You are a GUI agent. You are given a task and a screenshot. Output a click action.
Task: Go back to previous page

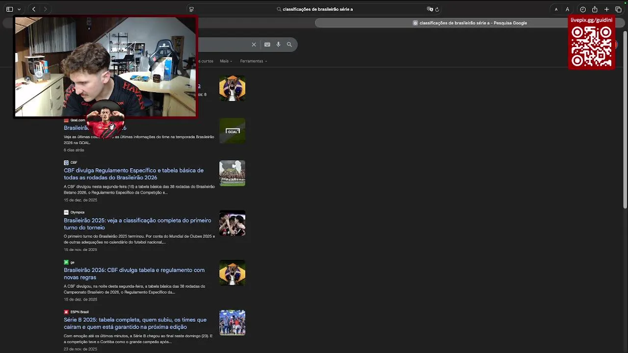click(34, 9)
